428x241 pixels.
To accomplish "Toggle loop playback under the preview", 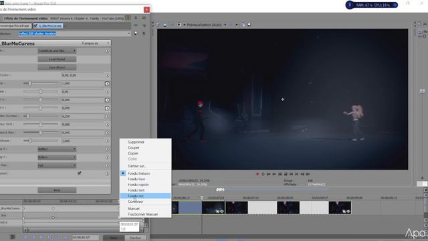I will 263,174.
